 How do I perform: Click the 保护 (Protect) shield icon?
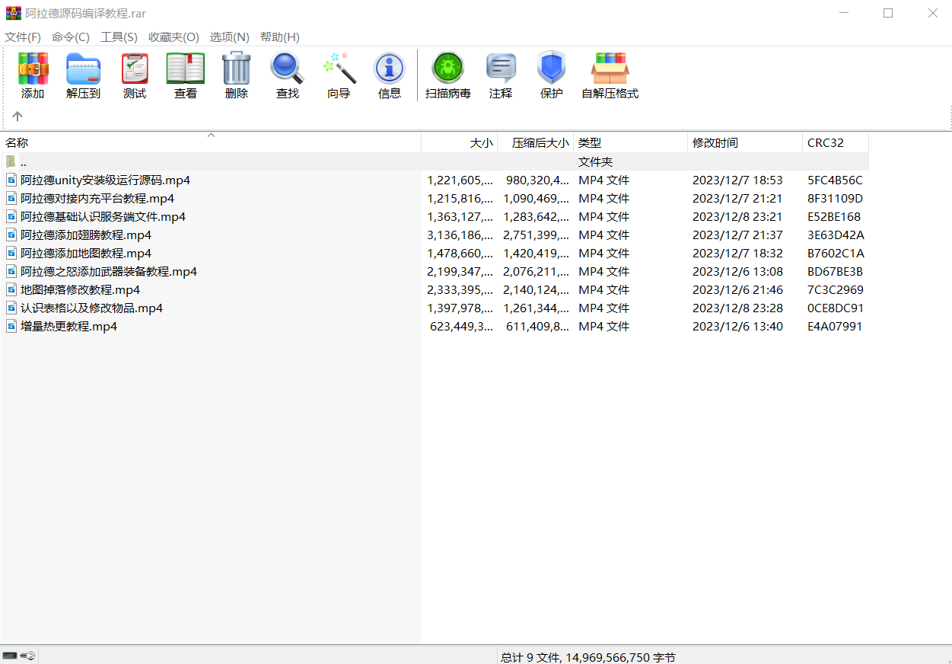pyautogui.click(x=552, y=75)
